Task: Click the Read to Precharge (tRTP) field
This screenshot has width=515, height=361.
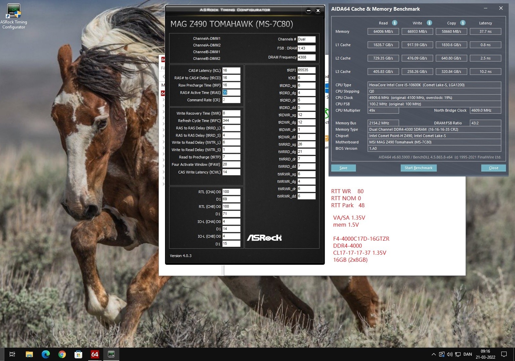Action: [x=231, y=157]
